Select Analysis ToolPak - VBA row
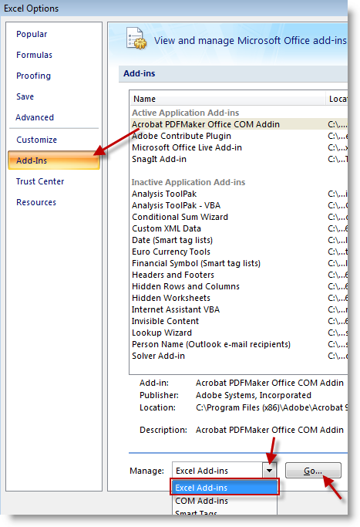Viewport: 360px width, 527px height. pos(239,205)
